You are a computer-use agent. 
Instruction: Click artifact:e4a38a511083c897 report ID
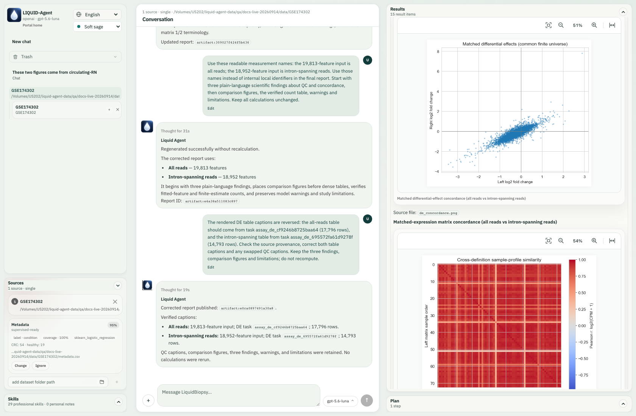click(211, 201)
